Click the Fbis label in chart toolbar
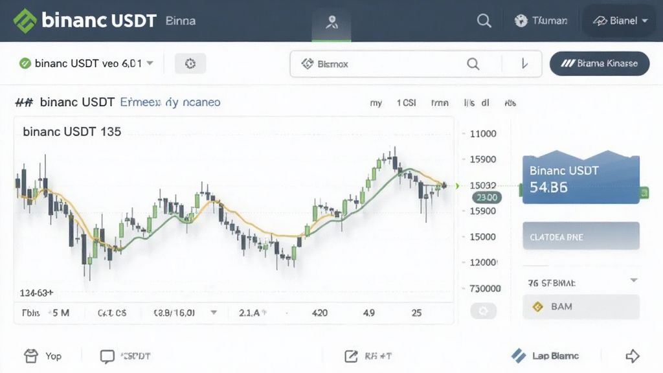Viewport: 663px width, 373px height. [31, 313]
